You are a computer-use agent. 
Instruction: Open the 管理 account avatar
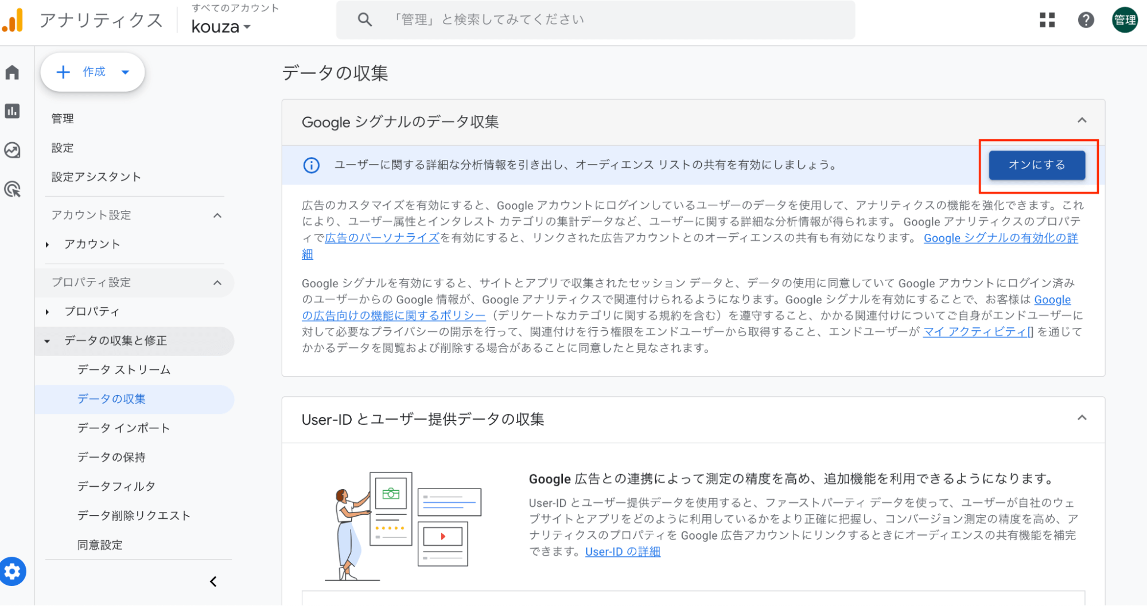[x=1124, y=19]
